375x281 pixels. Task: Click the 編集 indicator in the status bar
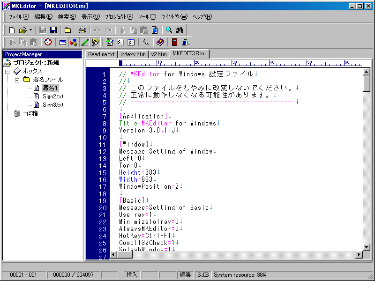click(x=185, y=275)
